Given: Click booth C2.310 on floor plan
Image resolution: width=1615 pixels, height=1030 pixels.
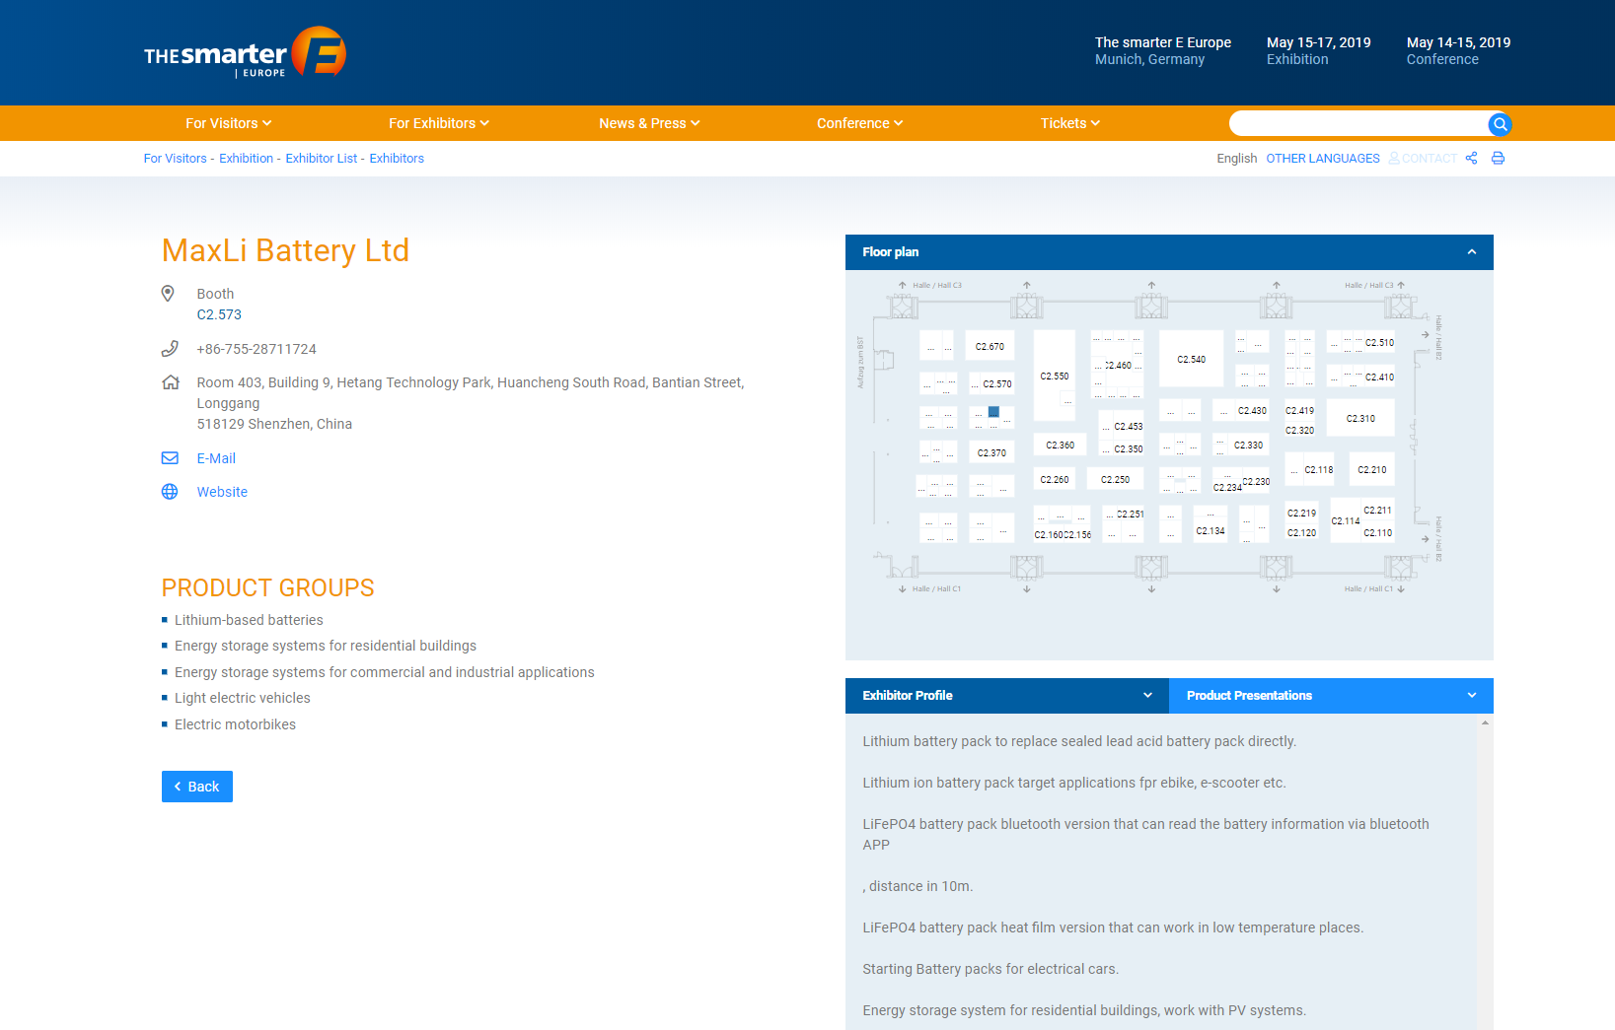Looking at the screenshot, I should 1360,418.
